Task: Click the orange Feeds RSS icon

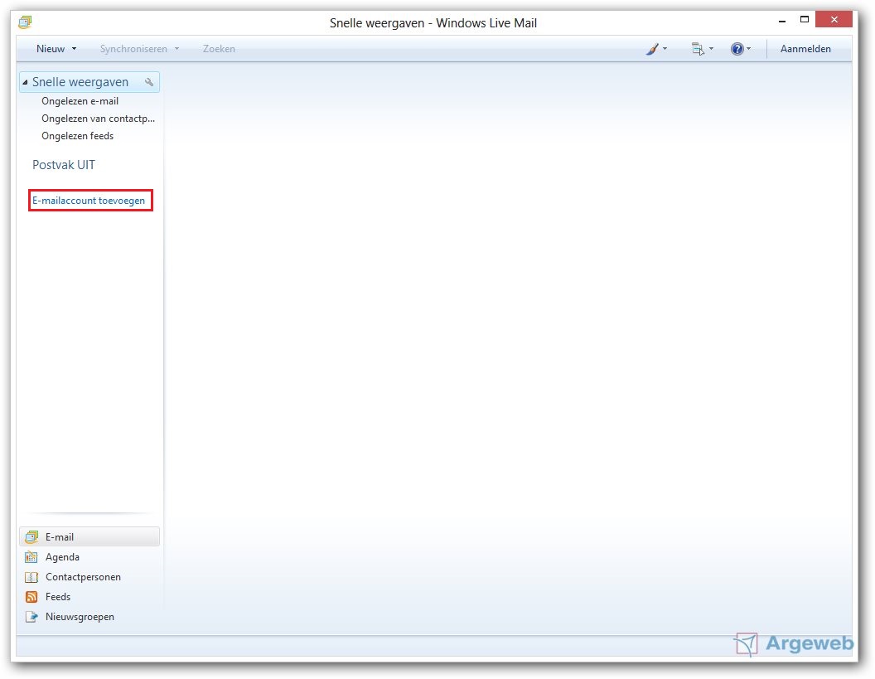Action: tap(31, 597)
